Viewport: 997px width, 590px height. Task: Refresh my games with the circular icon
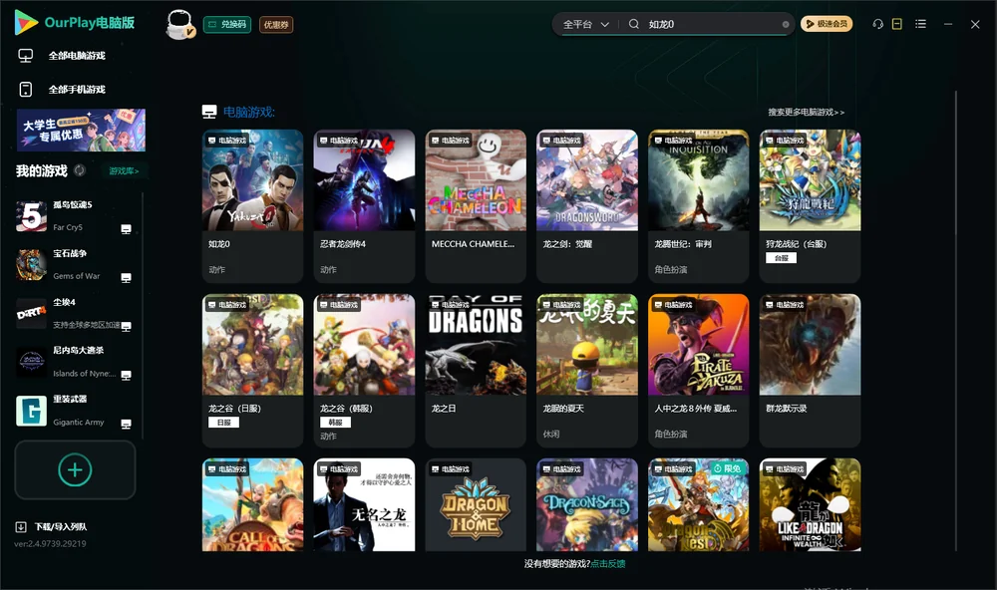[x=80, y=170]
